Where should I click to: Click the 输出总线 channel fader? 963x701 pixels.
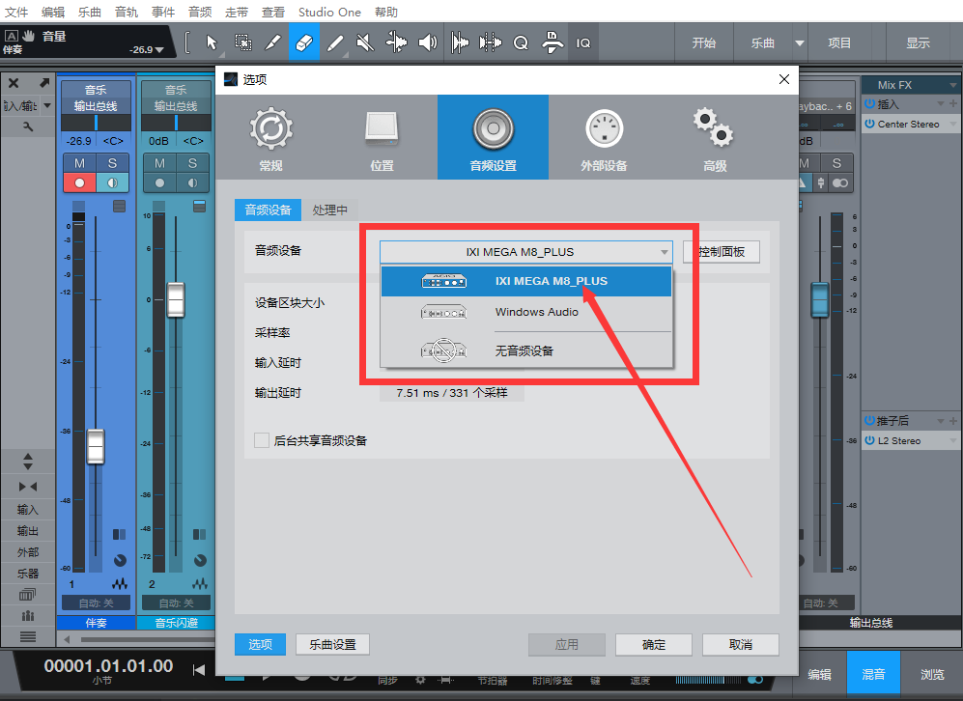click(820, 301)
